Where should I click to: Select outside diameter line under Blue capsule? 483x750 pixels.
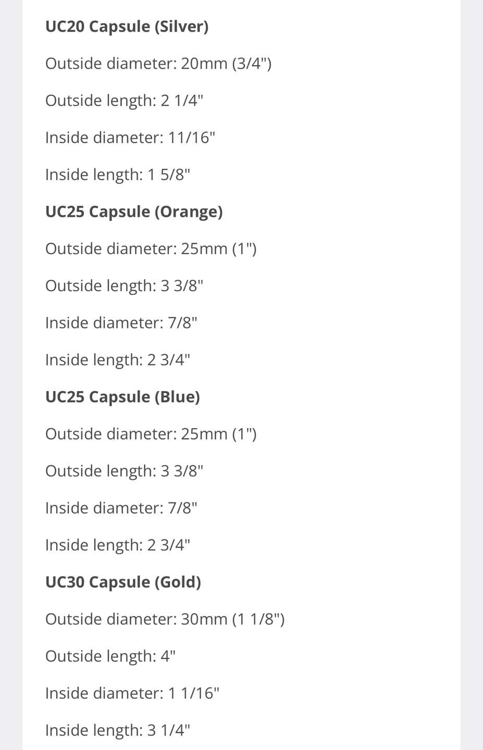tap(151, 434)
